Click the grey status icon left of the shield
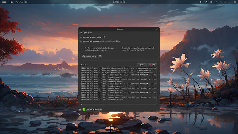Viewport: 238px width, 134px height. [80, 109]
